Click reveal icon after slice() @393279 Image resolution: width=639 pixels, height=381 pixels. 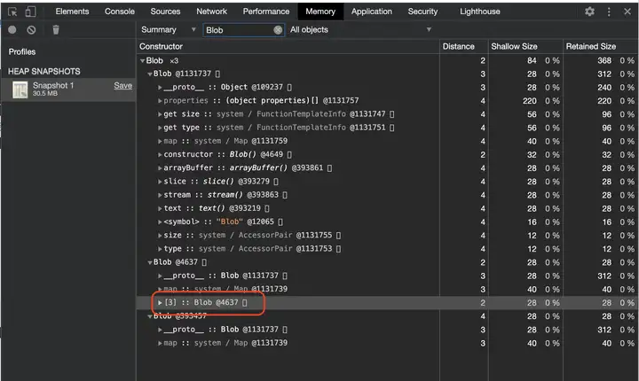[x=275, y=182]
